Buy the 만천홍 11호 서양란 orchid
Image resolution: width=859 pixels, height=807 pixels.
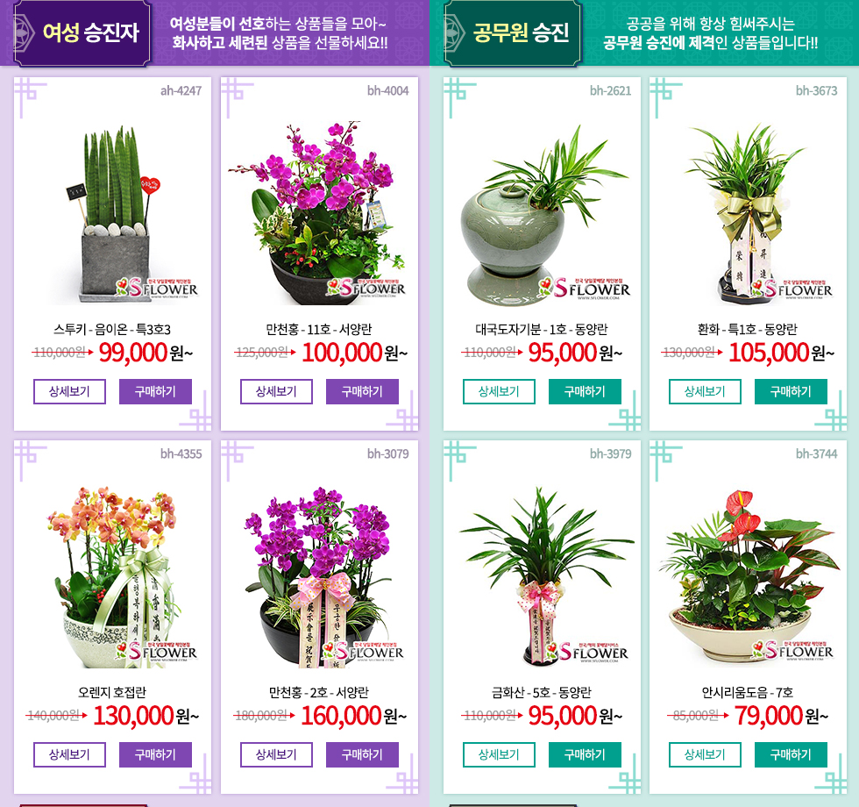[x=362, y=391]
